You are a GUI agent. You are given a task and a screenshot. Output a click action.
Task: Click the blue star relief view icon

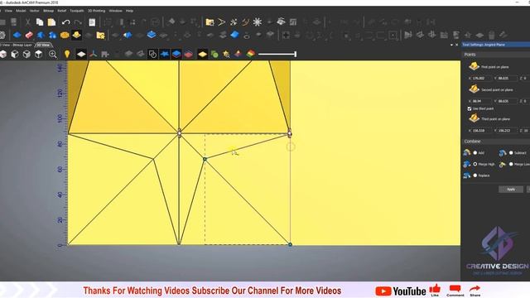165,54
